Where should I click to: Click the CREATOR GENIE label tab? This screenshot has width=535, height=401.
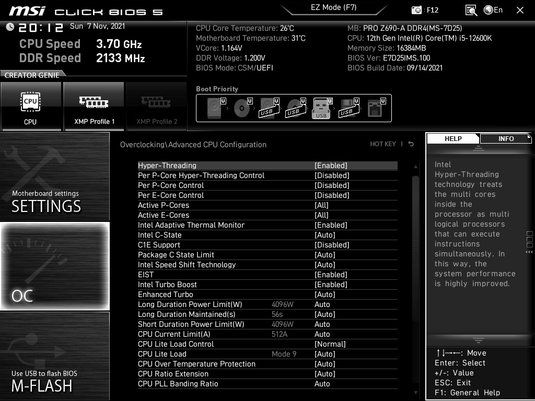click(32, 75)
